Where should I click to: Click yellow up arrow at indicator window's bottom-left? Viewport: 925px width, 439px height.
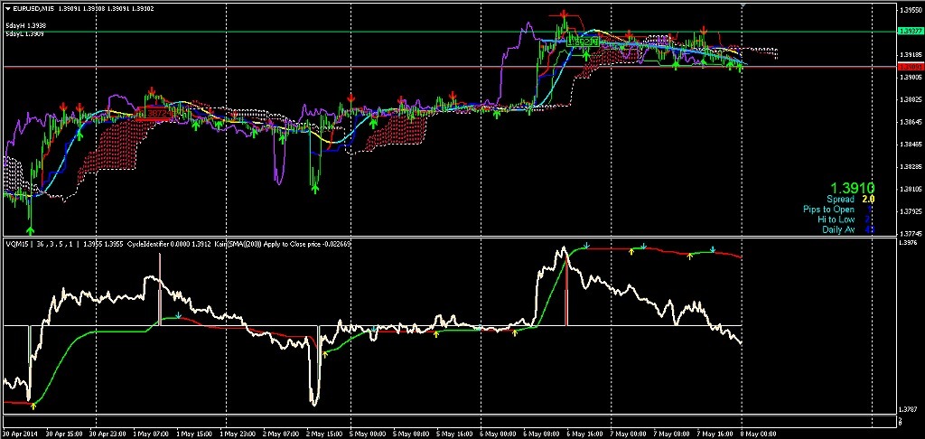coord(33,406)
